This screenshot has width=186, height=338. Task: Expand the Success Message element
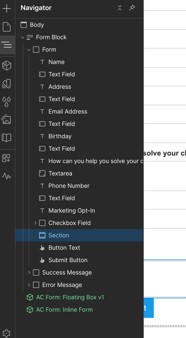(x=29, y=272)
